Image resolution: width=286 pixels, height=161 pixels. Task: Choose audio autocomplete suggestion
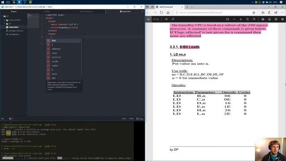[64, 66]
